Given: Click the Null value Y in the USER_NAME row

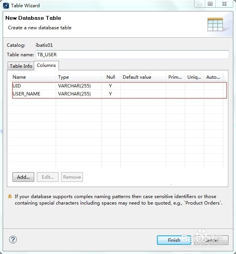Looking at the screenshot, I should click(x=110, y=94).
